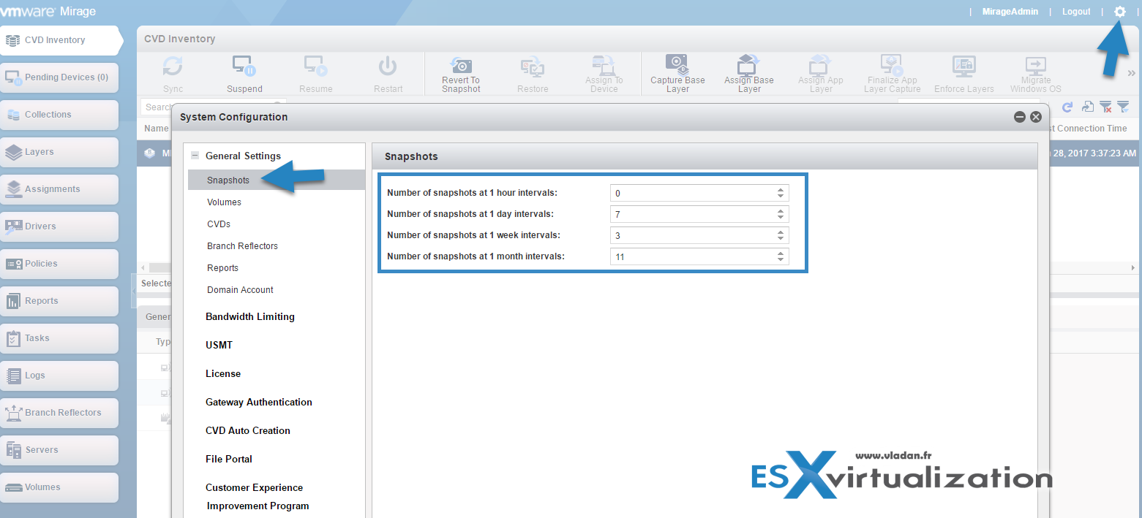The width and height of the screenshot is (1142, 518).
Task: Open Assignments in the left sidebar
Action: tap(59, 189)
